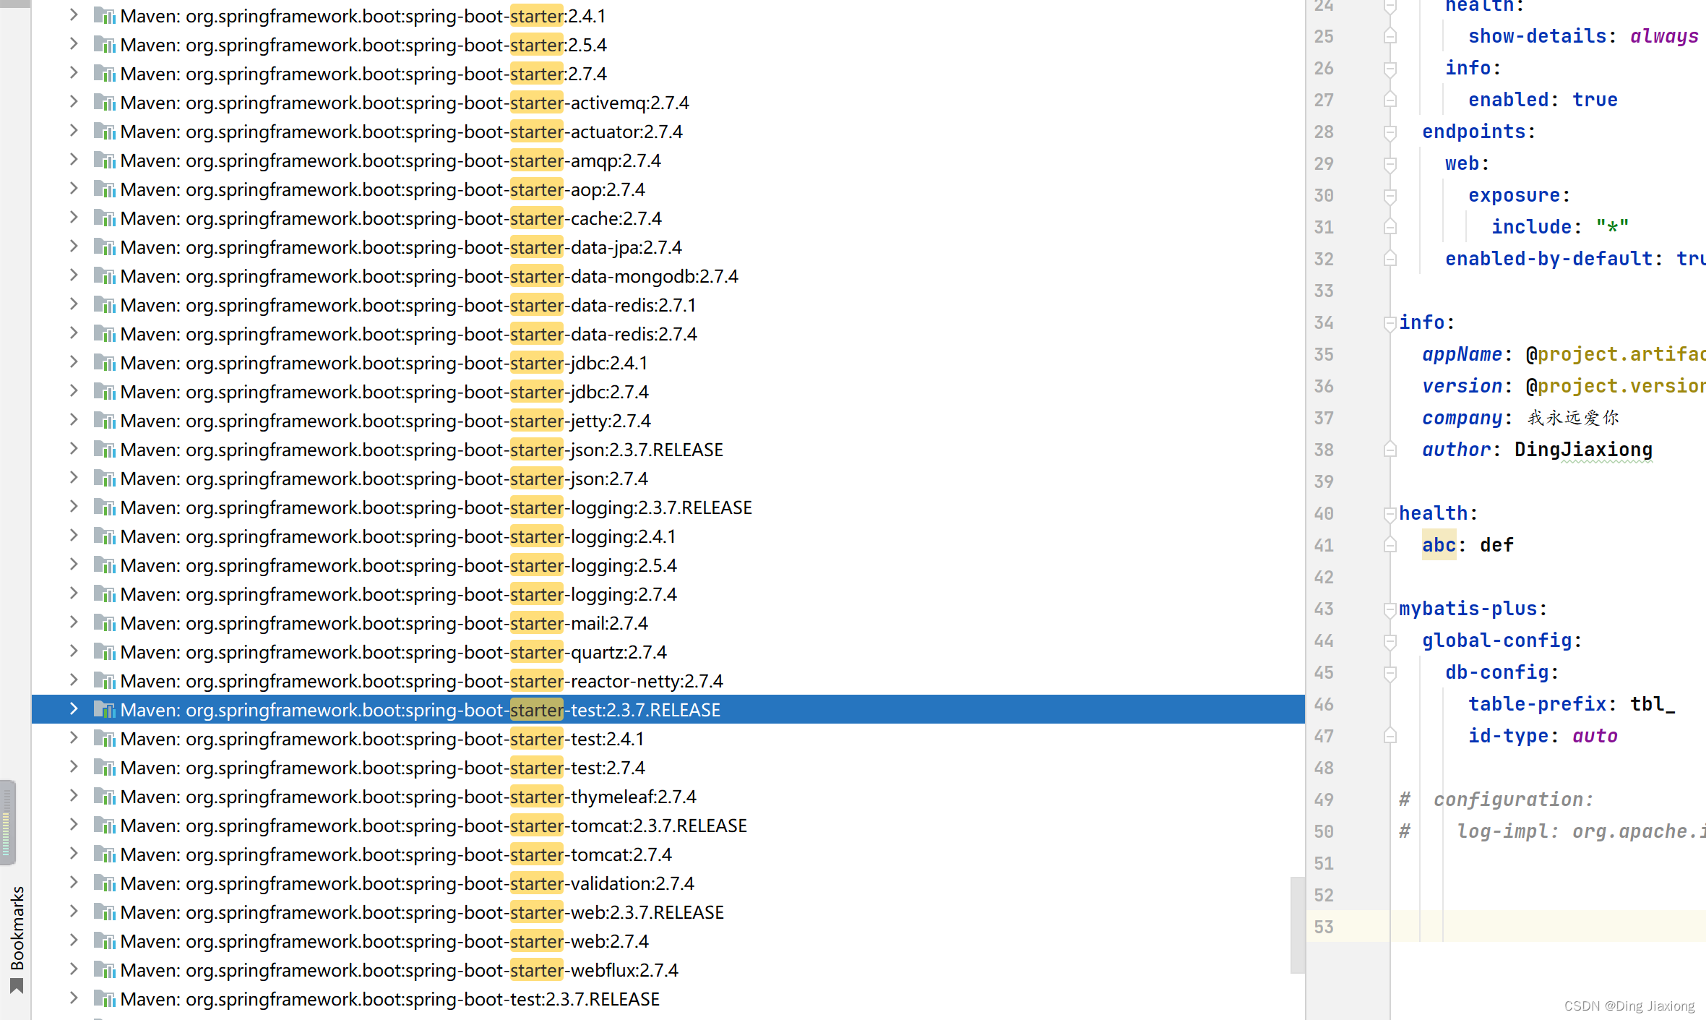The height and width of the screenshot is (1020, 1706).
Task: Select spring-boot-starter-tomcat:2.3.7.RELEASE library row
Action: (668, 826)
